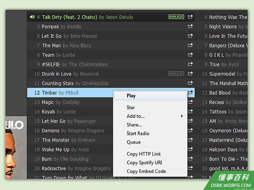Open the album Halcyon Days

click(x=223, y=150)
